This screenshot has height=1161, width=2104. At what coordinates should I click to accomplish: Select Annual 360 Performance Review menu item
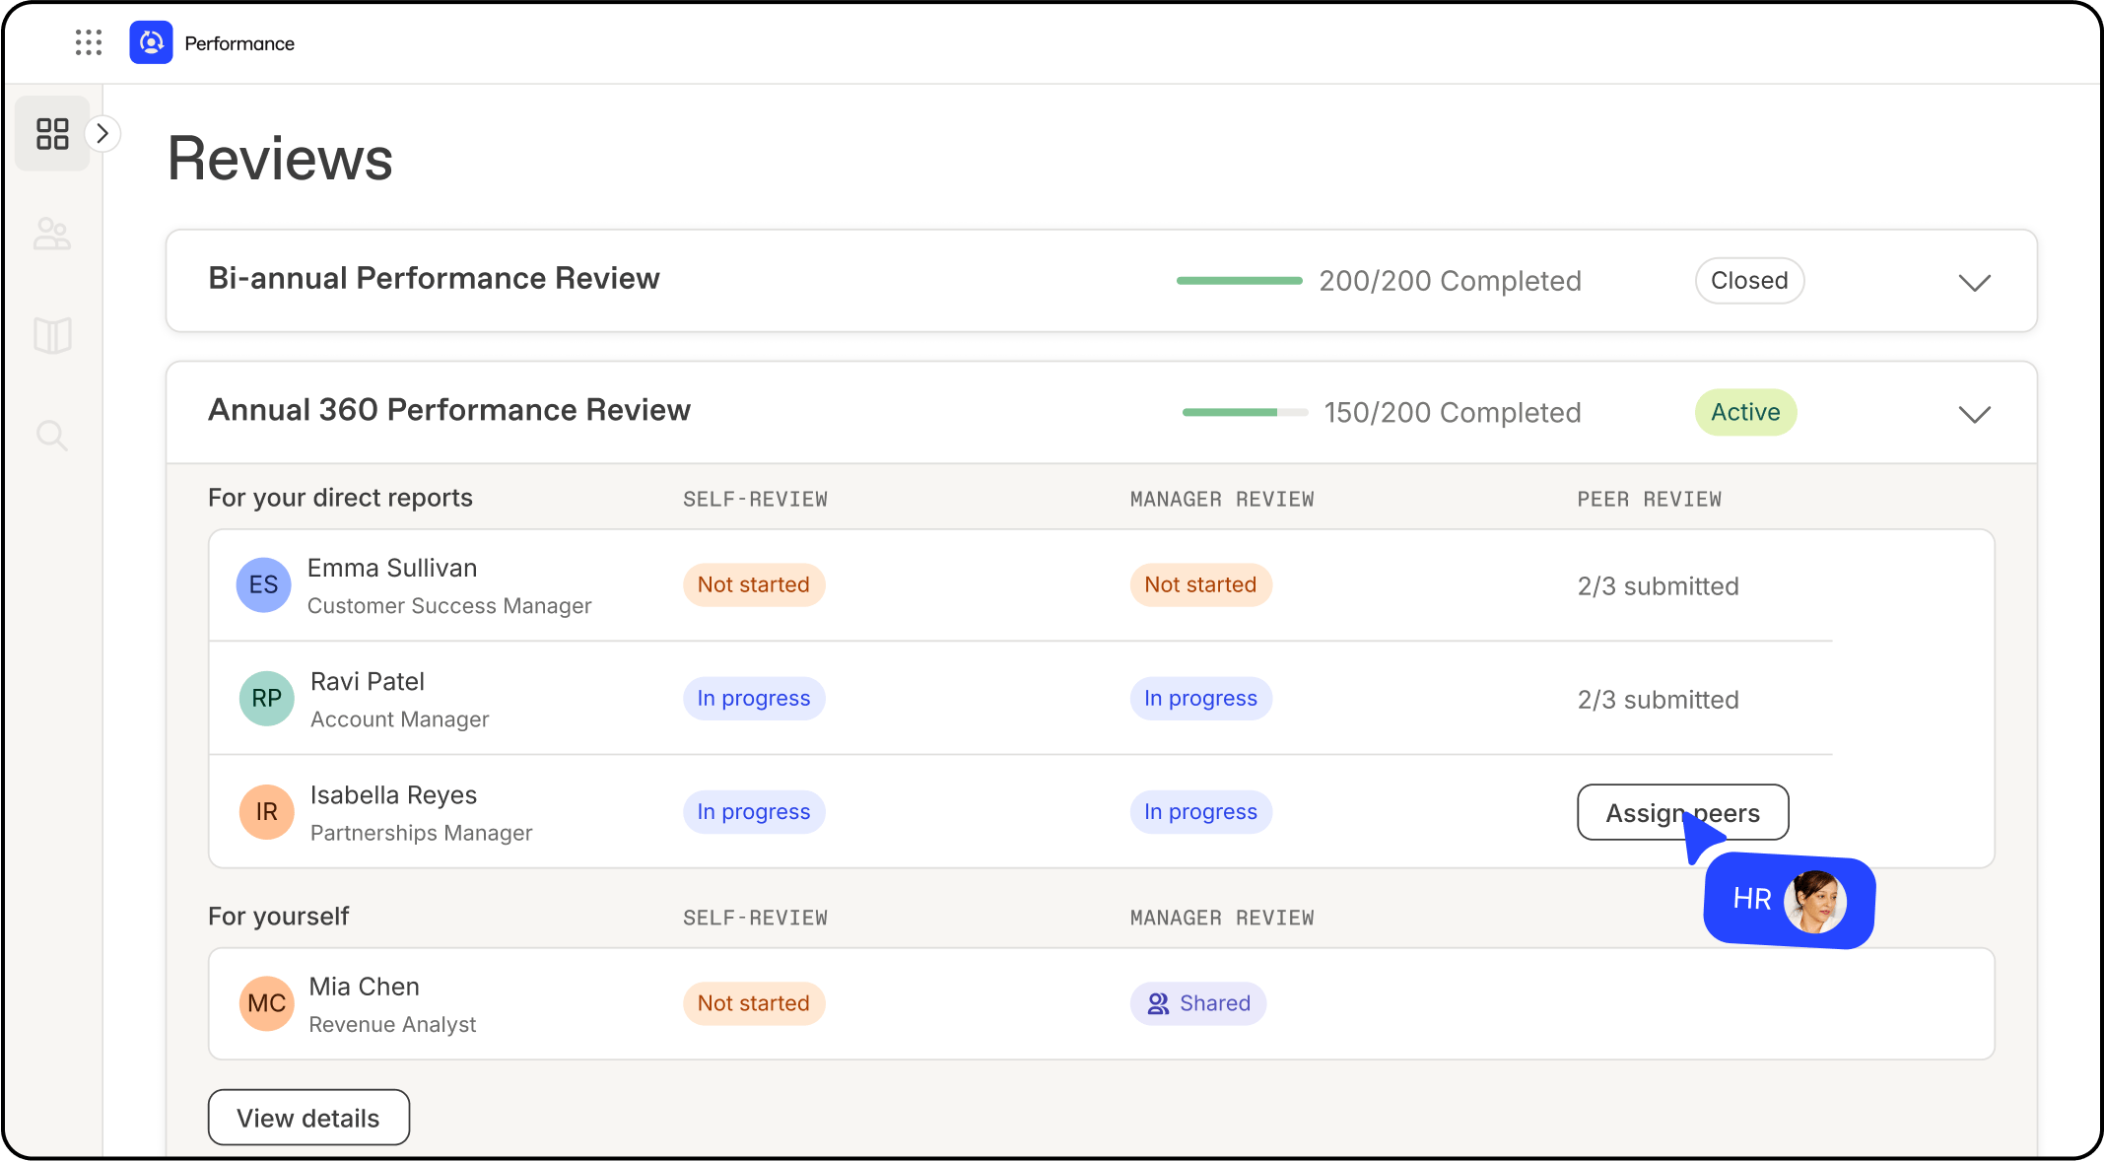click(x=448, y=412)
